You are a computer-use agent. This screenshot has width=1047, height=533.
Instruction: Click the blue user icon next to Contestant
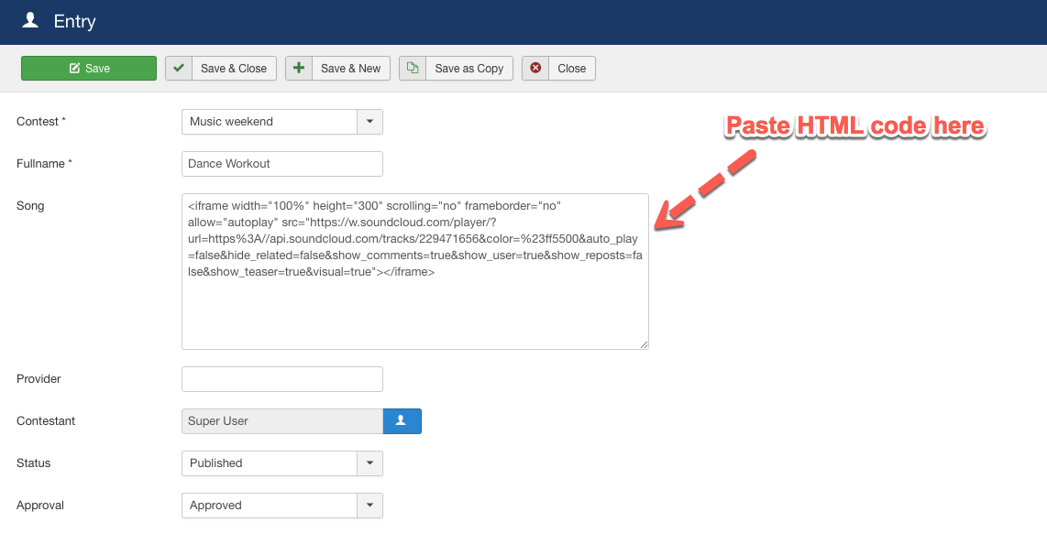pyautogui.click(x=402, y=420)
